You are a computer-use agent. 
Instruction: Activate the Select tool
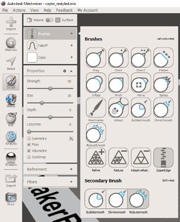(11, 63)
